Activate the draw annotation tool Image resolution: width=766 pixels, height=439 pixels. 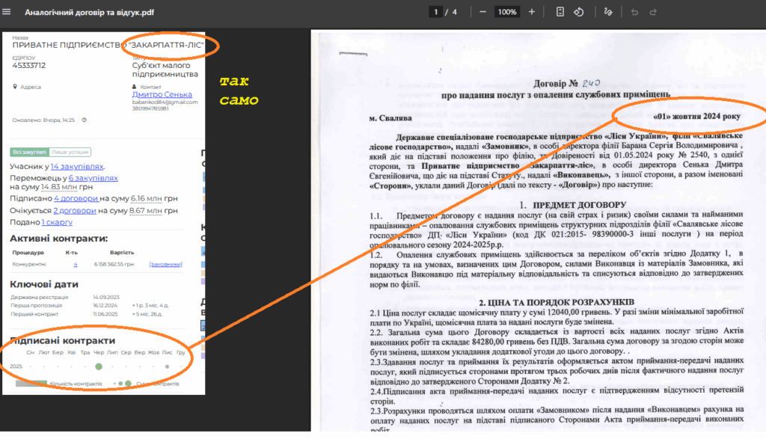[x=607, y=12]
